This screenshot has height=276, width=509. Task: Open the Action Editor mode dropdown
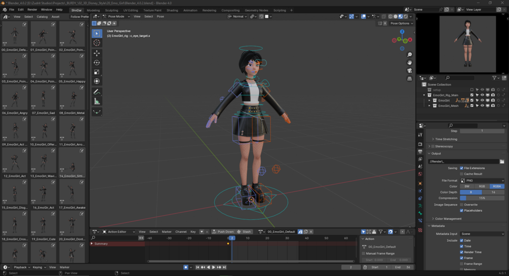click(x=119, y=232)
